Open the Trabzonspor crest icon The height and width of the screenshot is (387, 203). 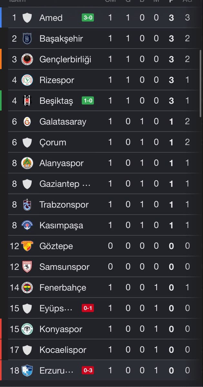point(27,205)
